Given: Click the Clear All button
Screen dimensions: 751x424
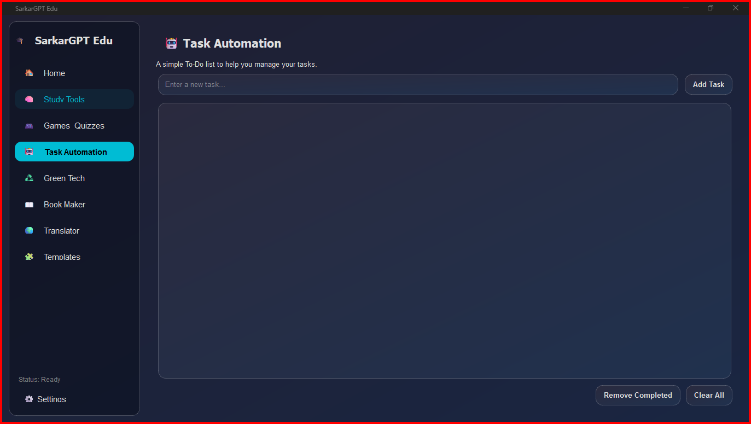Looking at the screenshot, I should (x=709, y=395).
